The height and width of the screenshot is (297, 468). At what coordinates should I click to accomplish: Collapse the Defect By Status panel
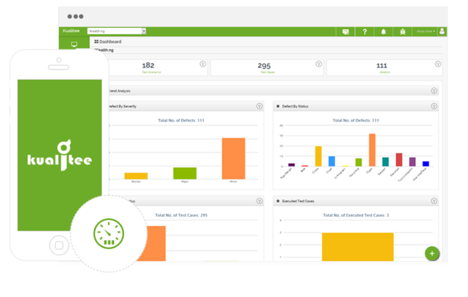pyautogui.click(x=434, y=106)
